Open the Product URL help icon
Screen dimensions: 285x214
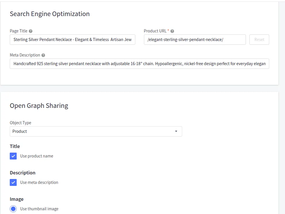[x=172, y=31]
